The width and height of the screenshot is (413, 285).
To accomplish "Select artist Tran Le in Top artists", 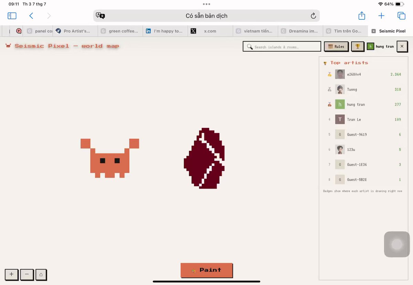I will point(364,119).
